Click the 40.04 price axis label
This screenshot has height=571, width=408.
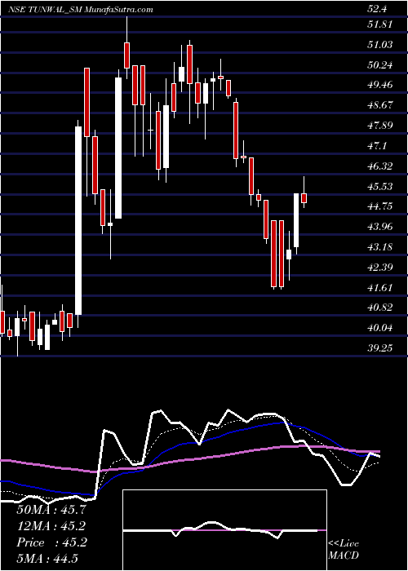(x=381, y=328)
